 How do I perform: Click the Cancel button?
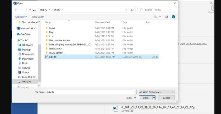[x=166, y=98]
